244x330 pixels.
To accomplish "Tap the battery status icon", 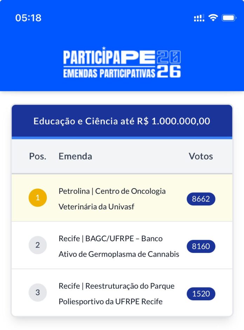I will pos(229,18).
